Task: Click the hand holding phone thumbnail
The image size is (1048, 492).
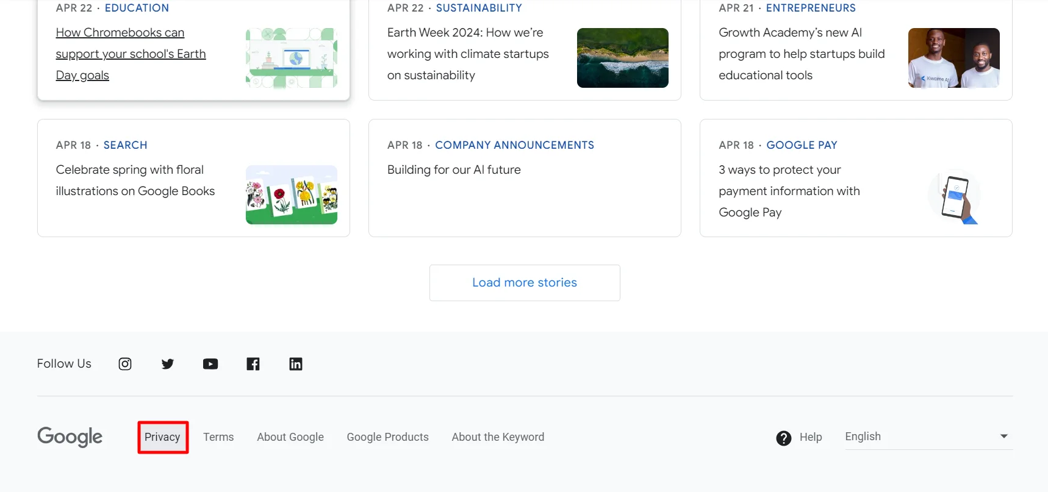Action: [954, 195]
